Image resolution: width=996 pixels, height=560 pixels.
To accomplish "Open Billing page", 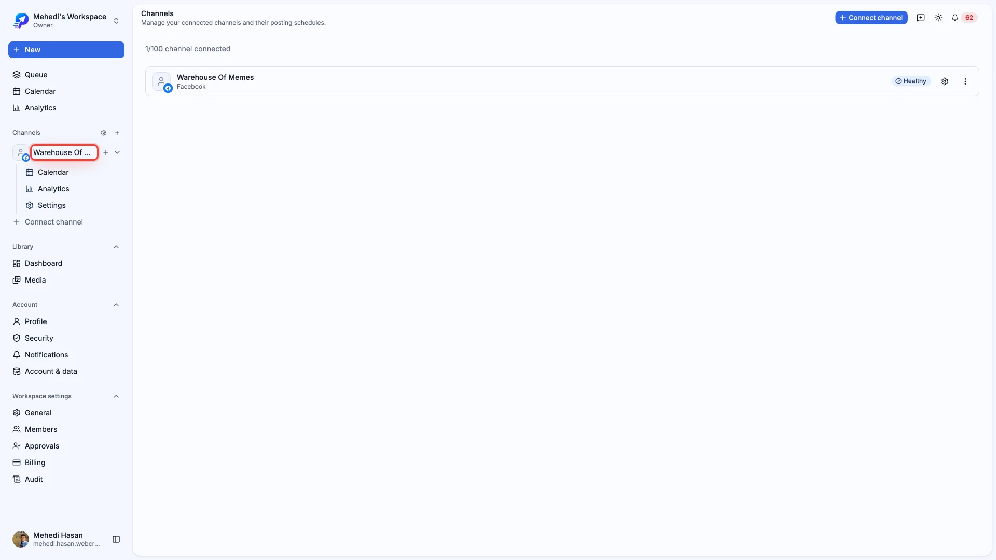I will (66, 463).
